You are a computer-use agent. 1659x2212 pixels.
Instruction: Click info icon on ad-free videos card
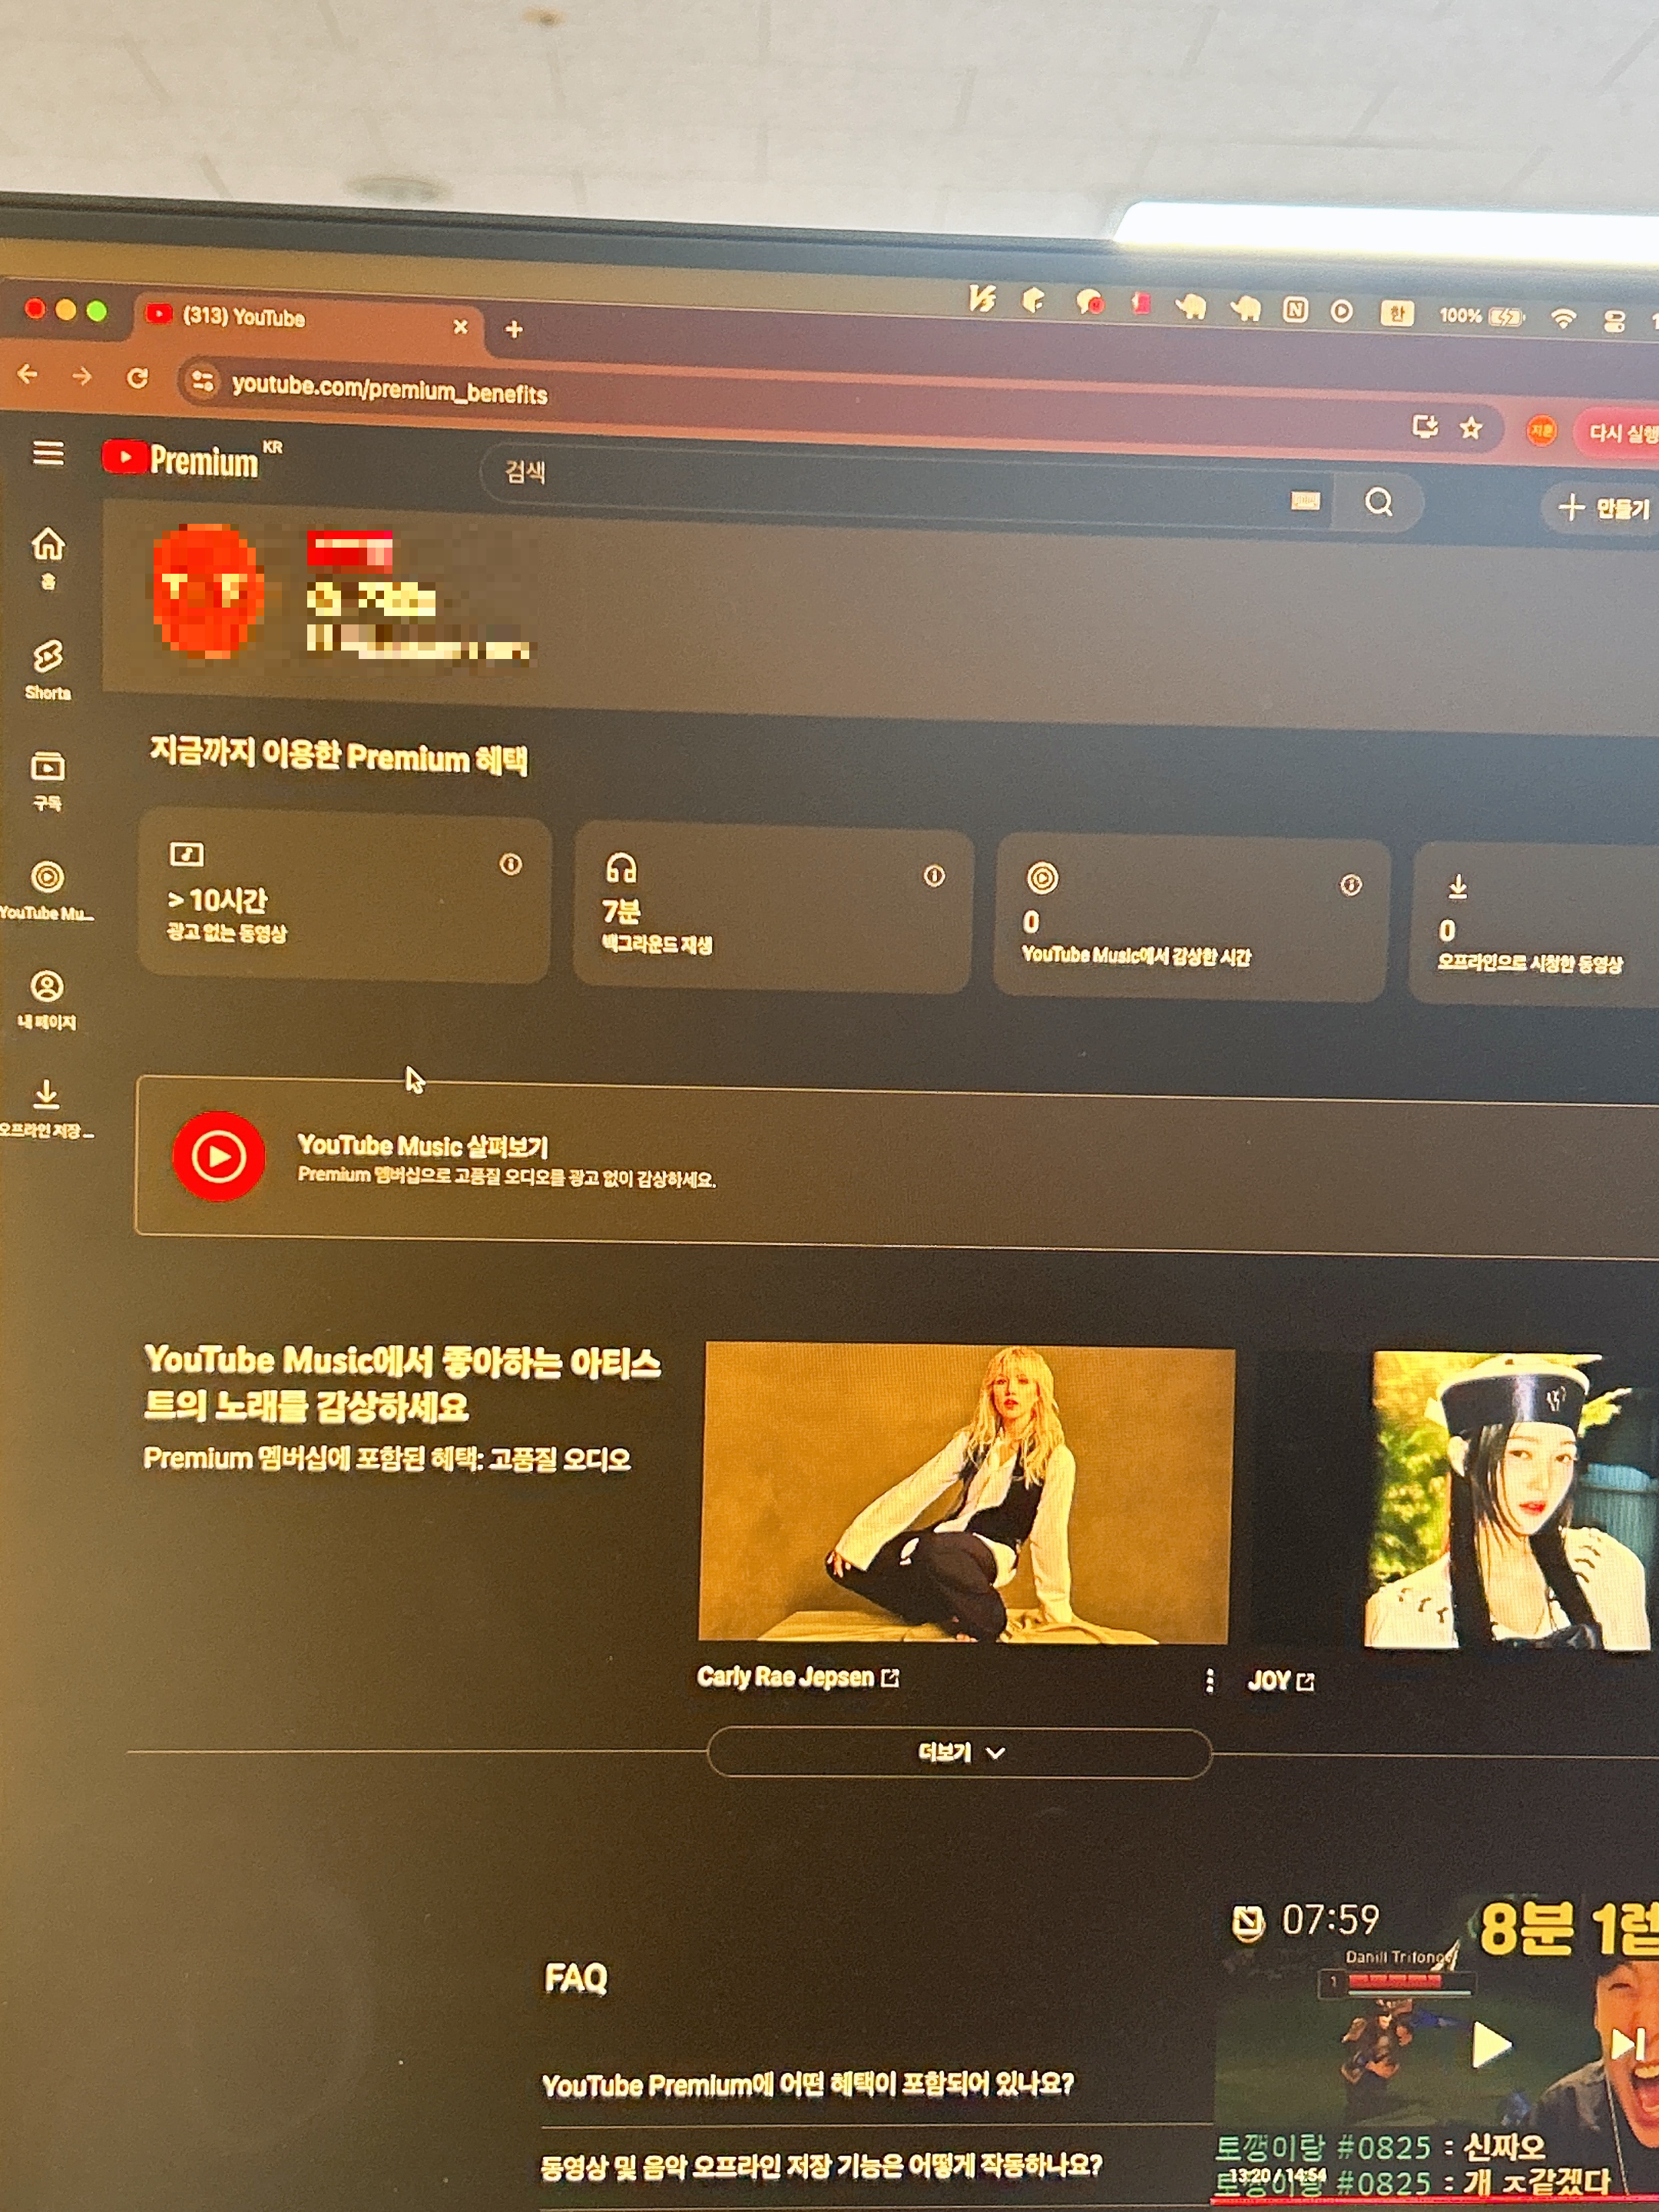click(x=510, y=864)
